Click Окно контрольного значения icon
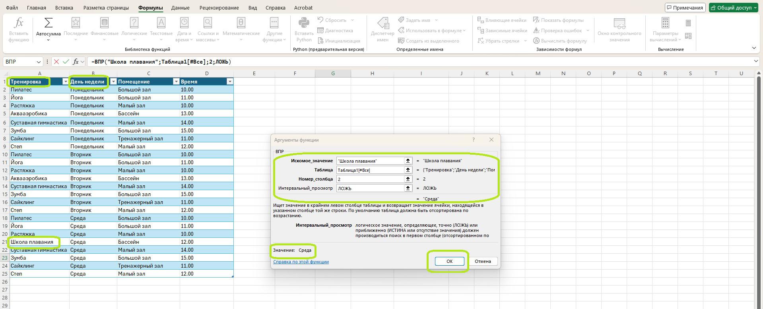 [x=619, y=23]
